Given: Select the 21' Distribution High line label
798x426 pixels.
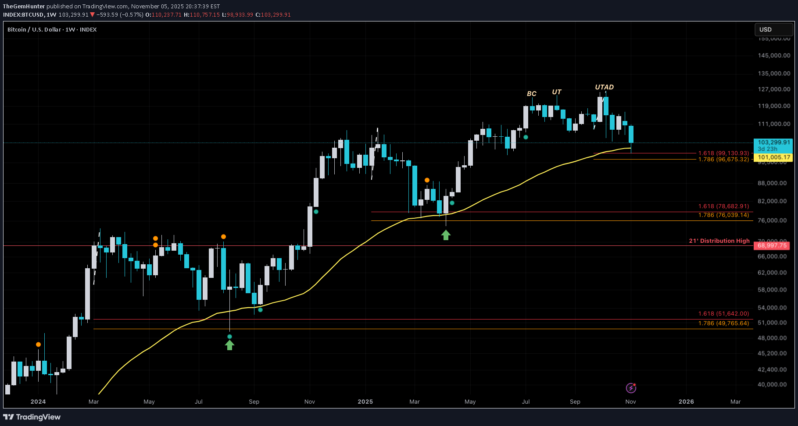Looking at the screenshot, I should pos(719,241).
